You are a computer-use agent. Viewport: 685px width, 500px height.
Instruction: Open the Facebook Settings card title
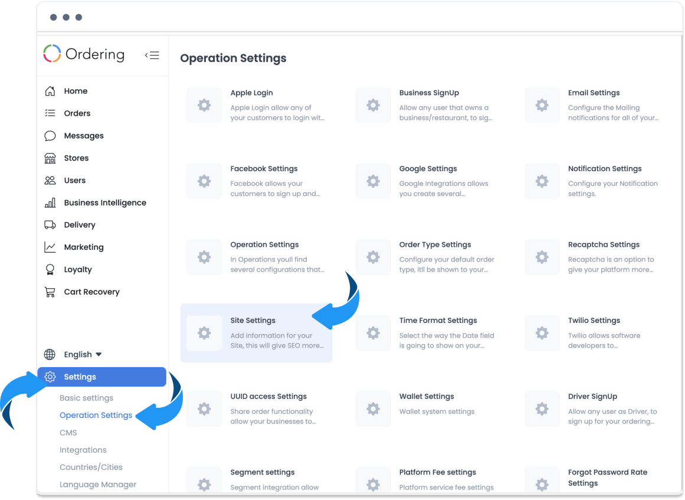(264, 169)
